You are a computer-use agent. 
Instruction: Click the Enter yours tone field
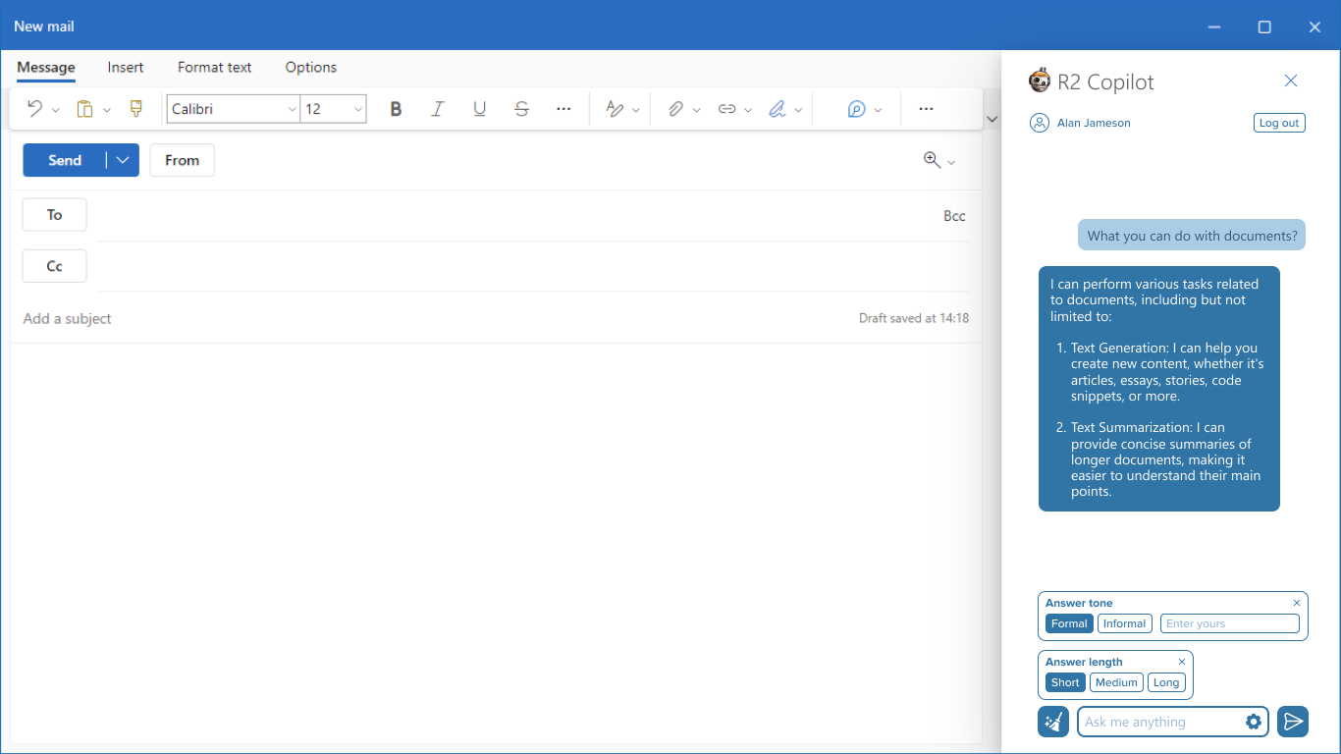click(x=1229, y=623)
